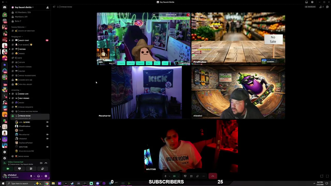The image size is (331, 186).
Task: Open mic options arrow in call bar
Action: coord(170,176)
